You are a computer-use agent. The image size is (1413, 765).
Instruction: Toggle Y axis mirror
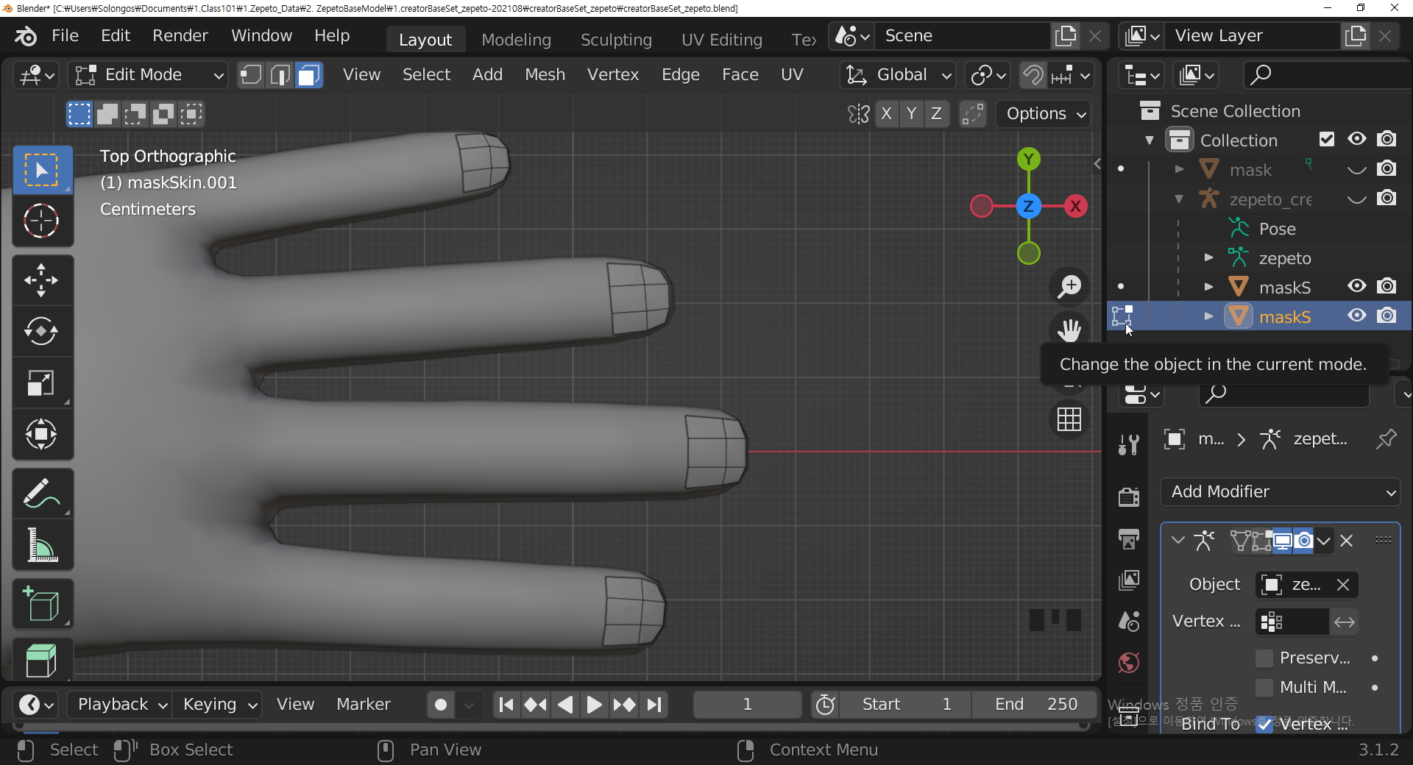point(912,114)
